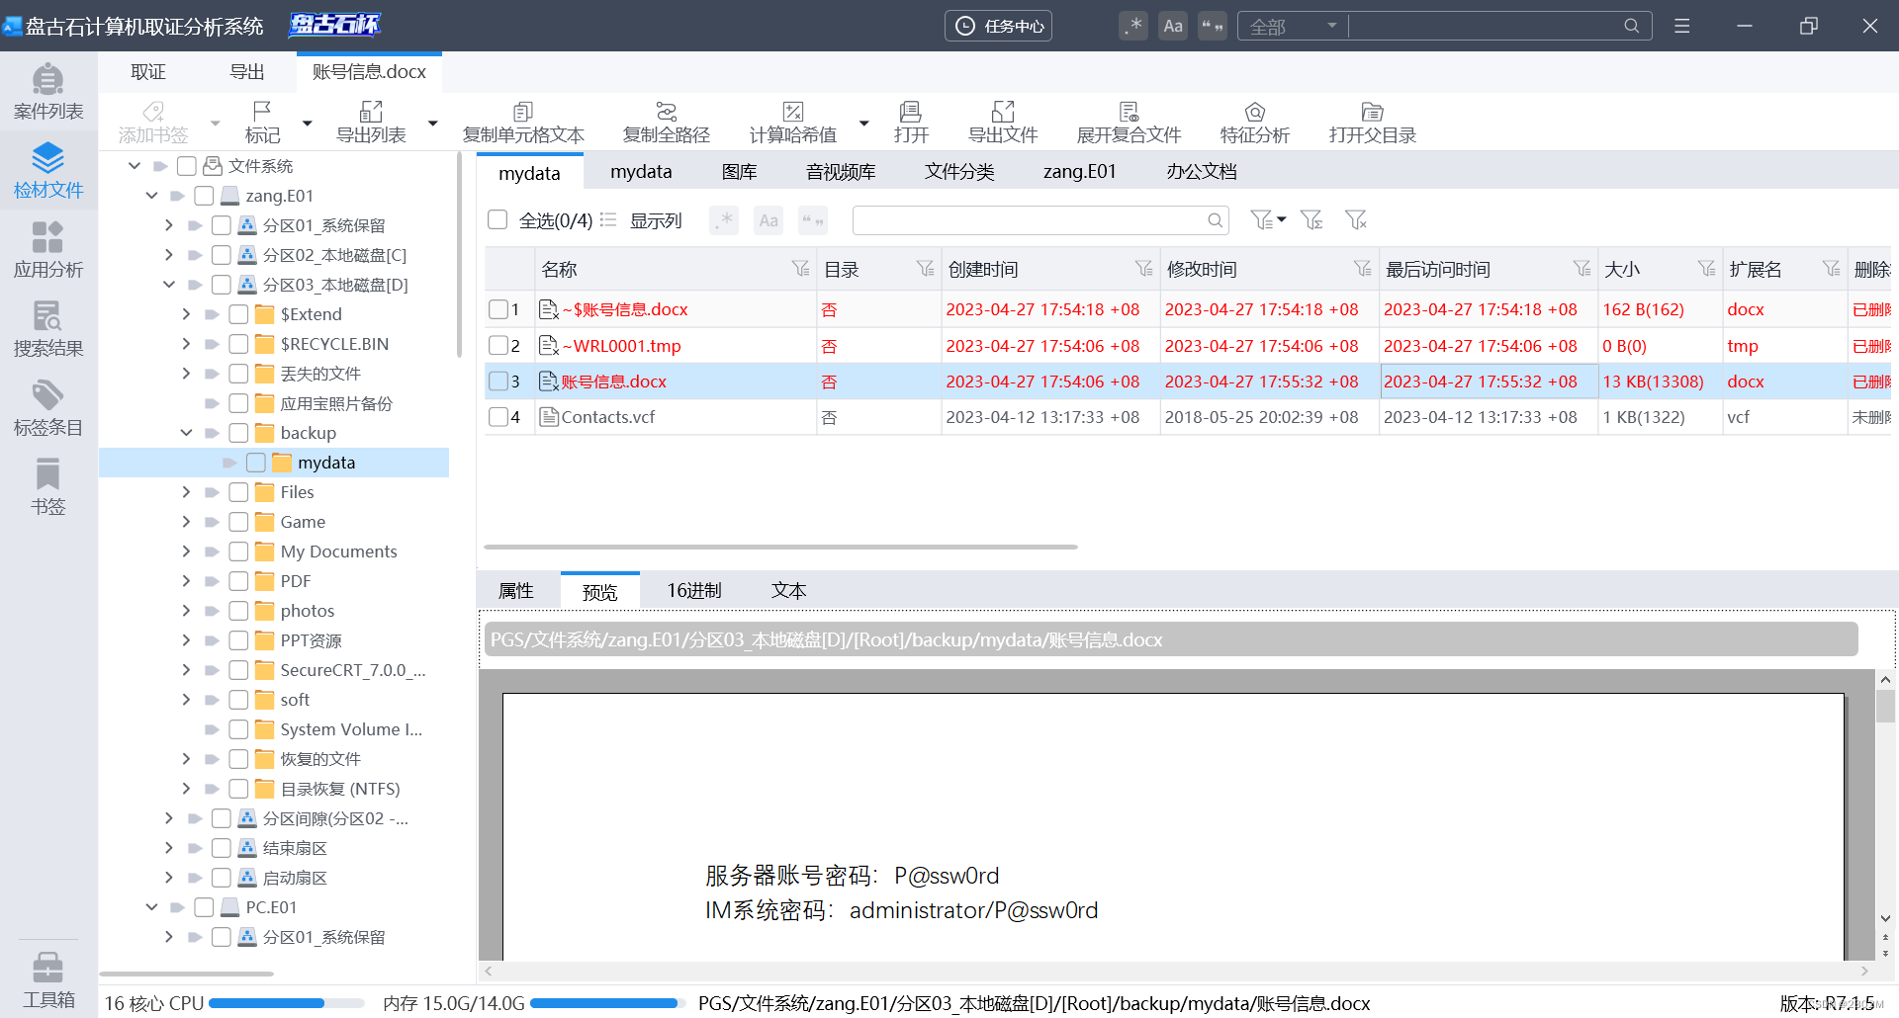Viewport: 1899px width, 1018px height.
Task: Click the preview vertical scrollbar thumb
Action: 1885,707
